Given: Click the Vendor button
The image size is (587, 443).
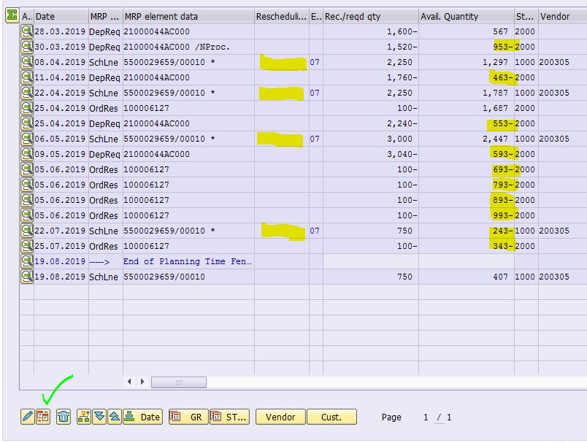Looking at the screenshot, I should 280,417.
